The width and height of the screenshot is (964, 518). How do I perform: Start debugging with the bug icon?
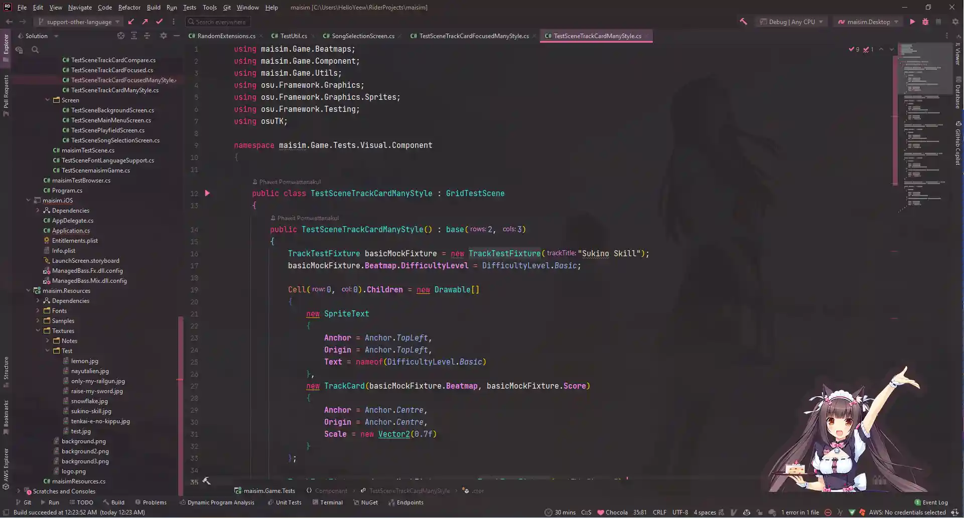click(925, 22)
